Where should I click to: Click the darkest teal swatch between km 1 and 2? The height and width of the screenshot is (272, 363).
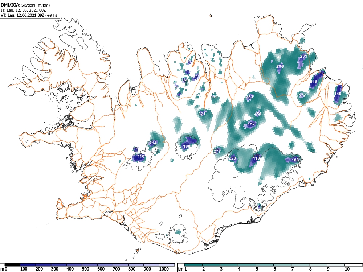193,265
